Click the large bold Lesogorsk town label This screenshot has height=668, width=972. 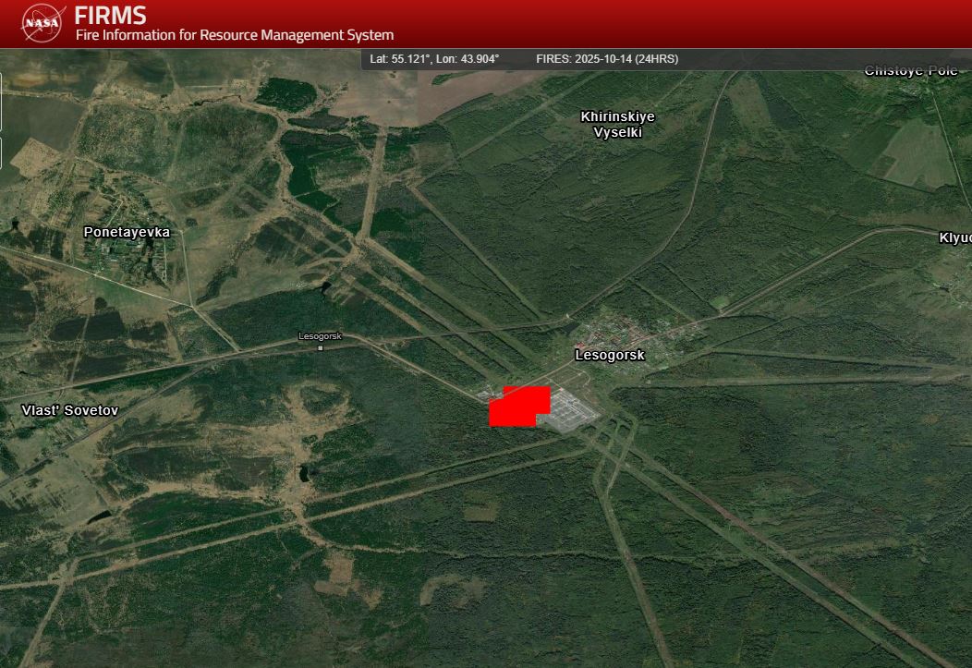click(610, 355)
